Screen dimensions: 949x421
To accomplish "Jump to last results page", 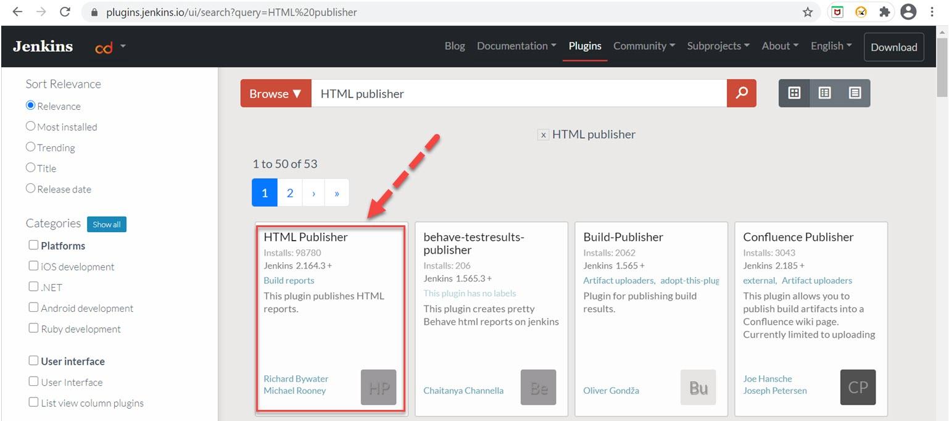I will click(337, 193).
